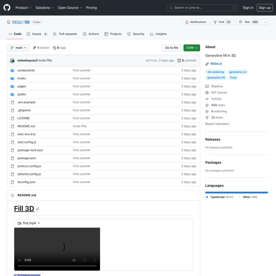Play the fhd.mp4 video
The width and height of the screenshot is (276, 276).
coord(20,260)
